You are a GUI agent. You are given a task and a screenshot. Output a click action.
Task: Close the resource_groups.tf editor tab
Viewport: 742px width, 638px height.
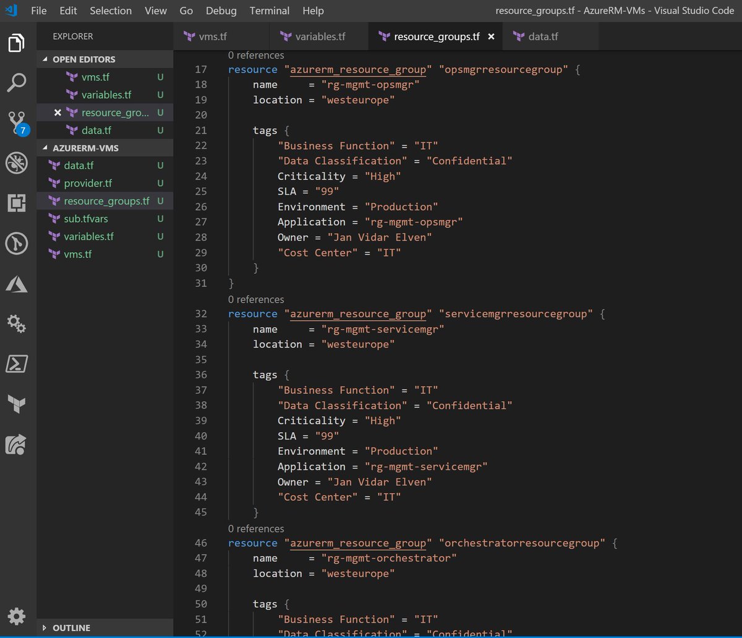click(x=492, y=36)
